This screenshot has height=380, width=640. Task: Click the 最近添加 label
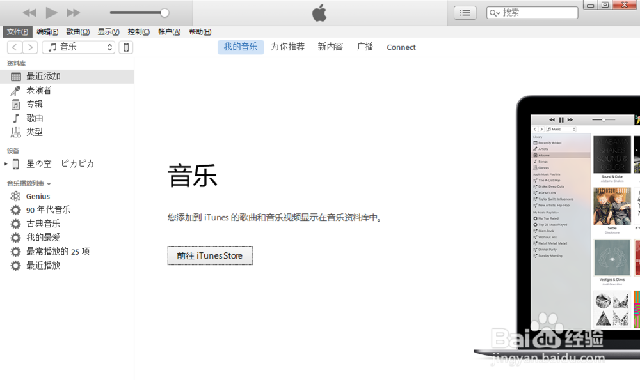click(44, 77)
